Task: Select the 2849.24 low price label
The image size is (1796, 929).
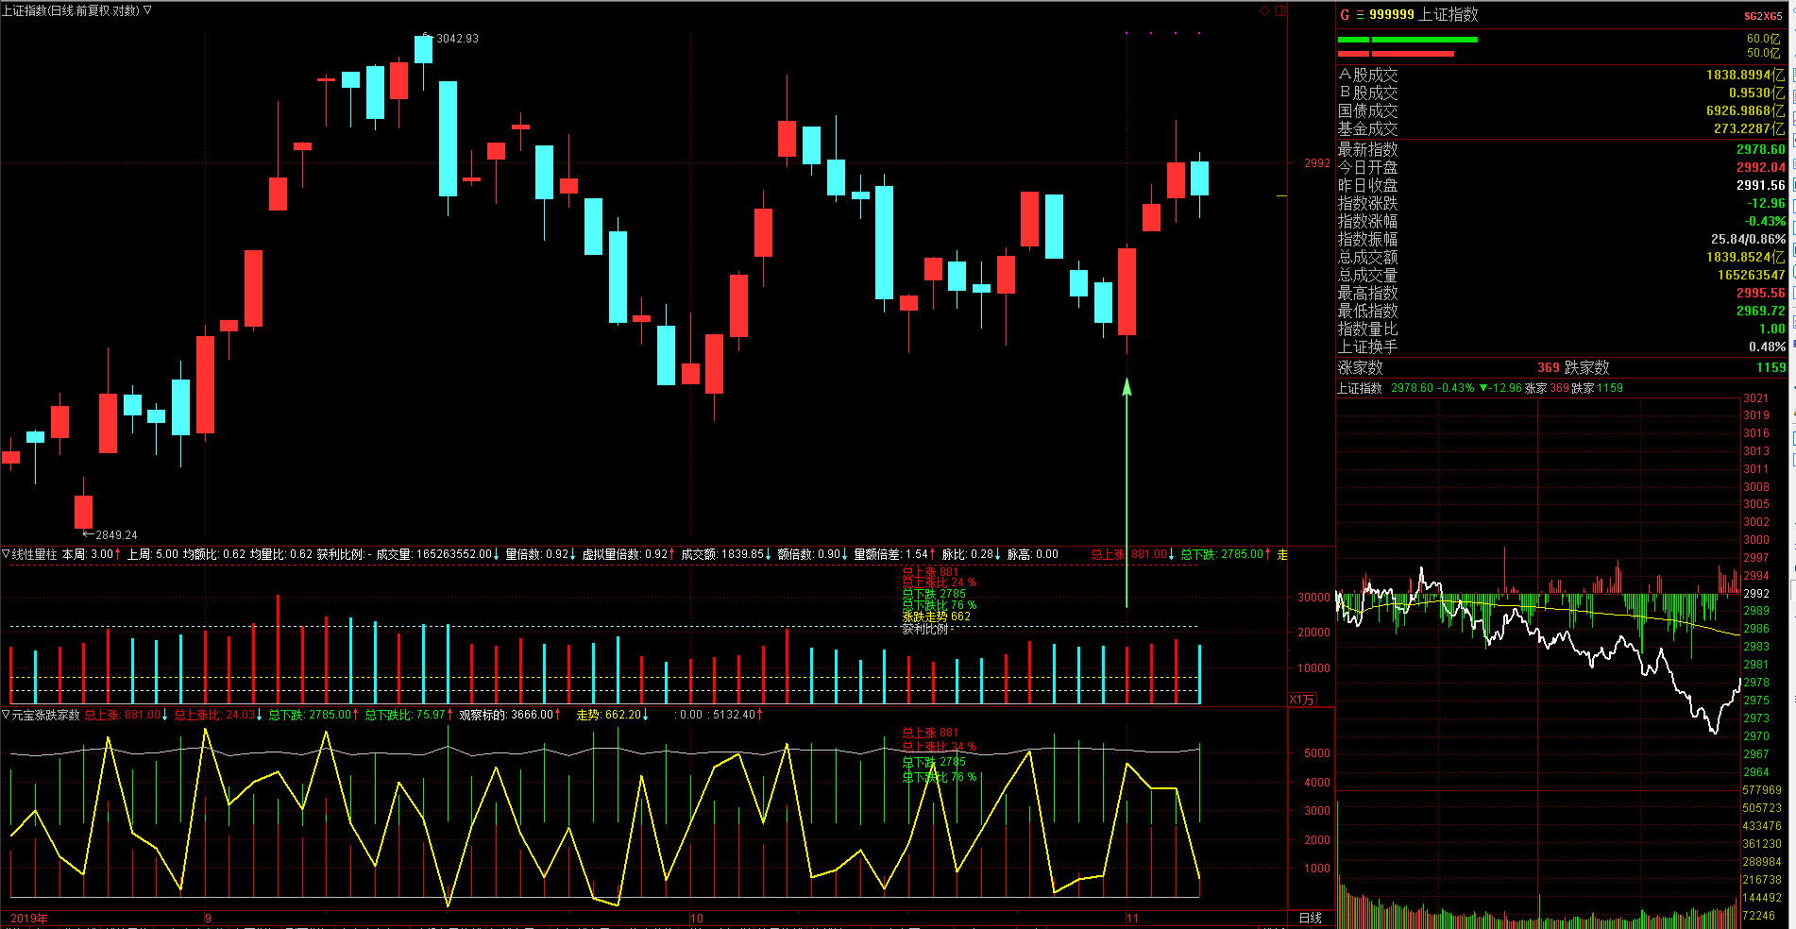Action: tap(116, 534)
